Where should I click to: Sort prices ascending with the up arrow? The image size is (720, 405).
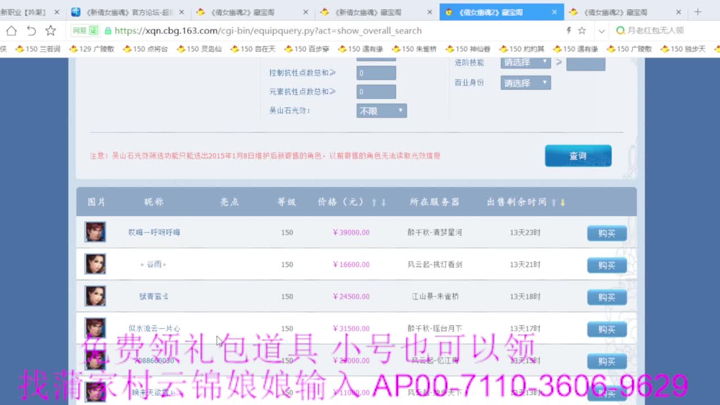(373, 201)
